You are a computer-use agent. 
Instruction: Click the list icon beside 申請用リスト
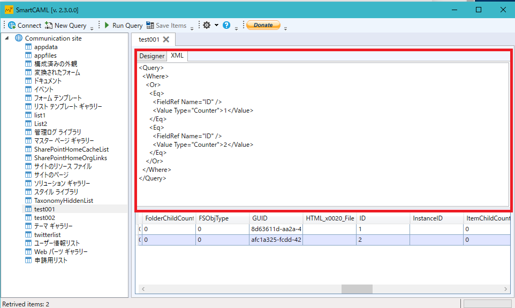(x=28, y=260)
